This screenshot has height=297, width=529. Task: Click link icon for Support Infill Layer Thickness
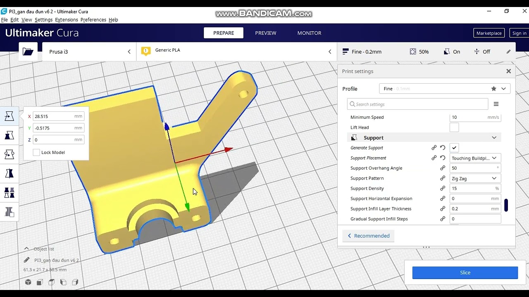[443, 209]
